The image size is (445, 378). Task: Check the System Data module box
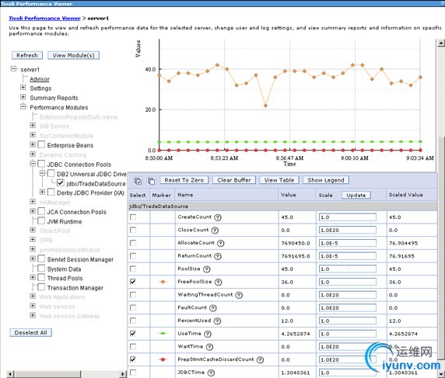pyautogui.click(x=41, y=268)
